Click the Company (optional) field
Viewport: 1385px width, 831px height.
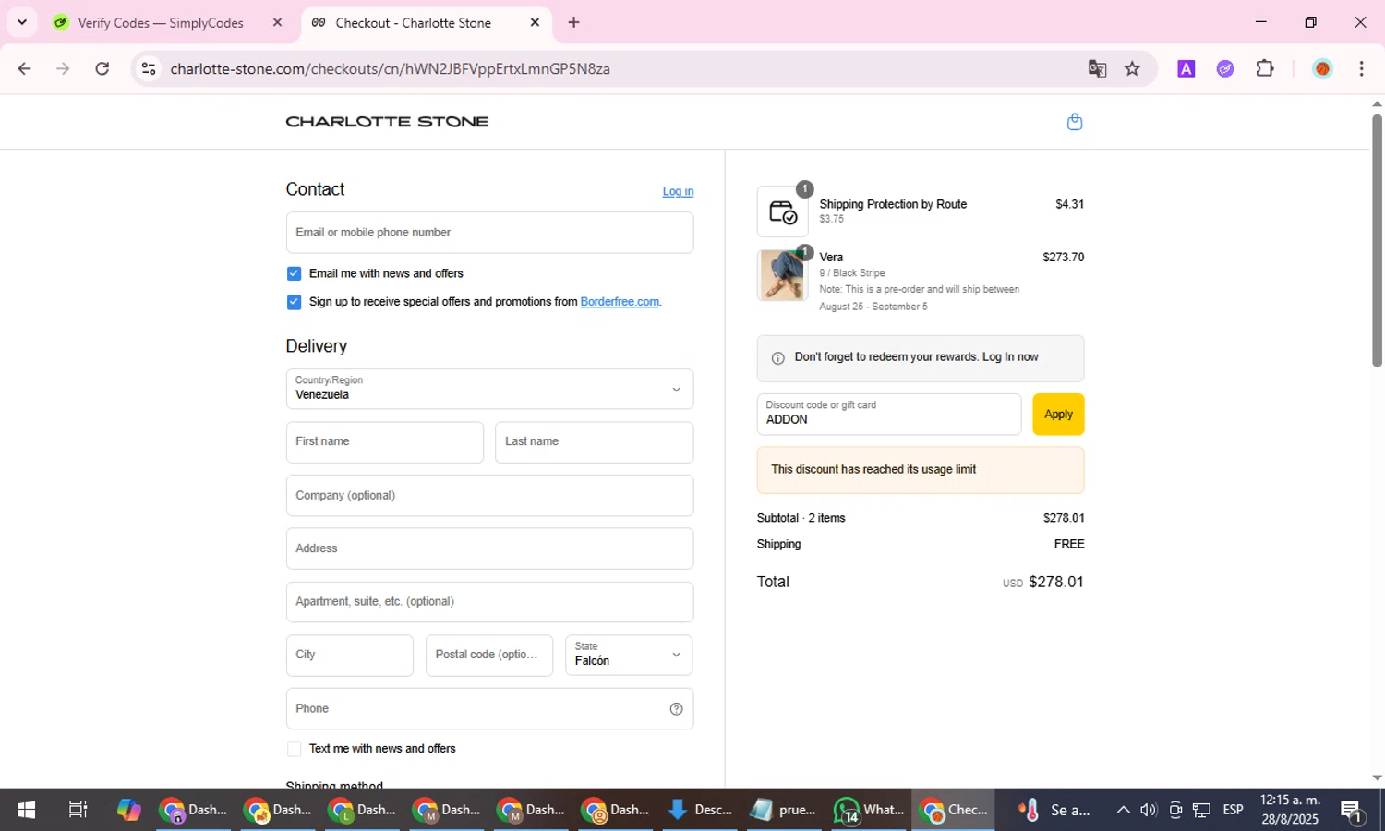489,496
